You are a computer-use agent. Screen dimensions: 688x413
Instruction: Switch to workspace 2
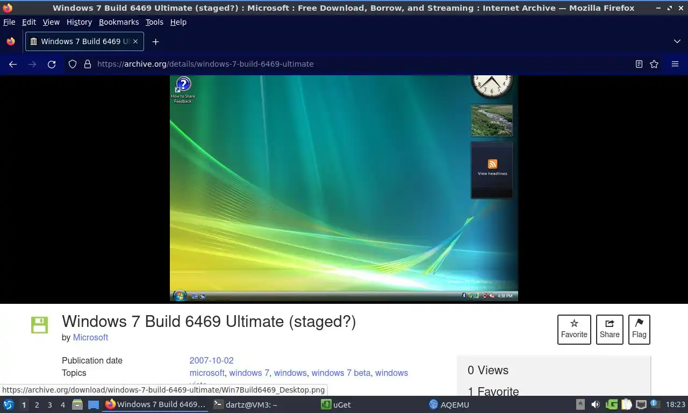click(x=37, y=404)
